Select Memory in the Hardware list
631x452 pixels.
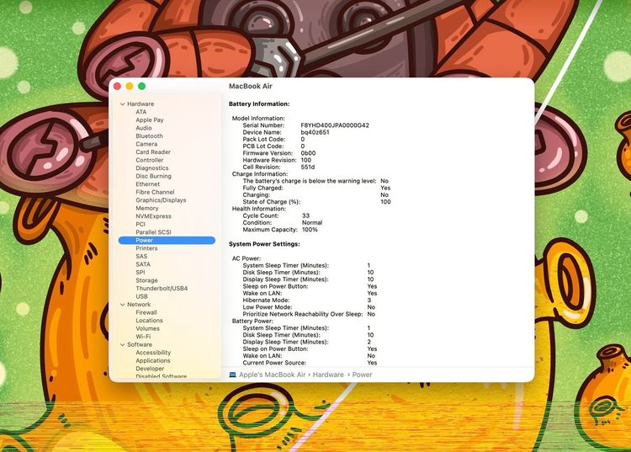tap(146, 209)
